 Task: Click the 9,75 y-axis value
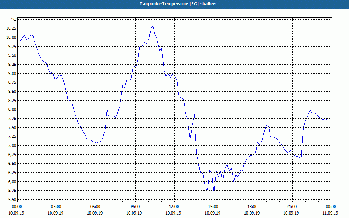(12, 46)
